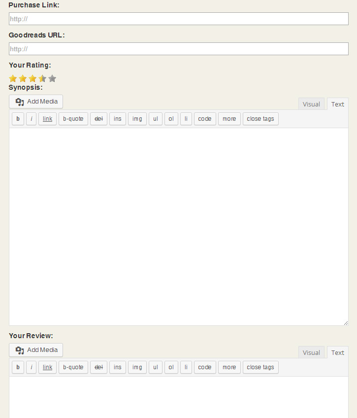Click Add Media above the Synopsis editor
Viewport: 357px width, 418px height.
(36, 102)
